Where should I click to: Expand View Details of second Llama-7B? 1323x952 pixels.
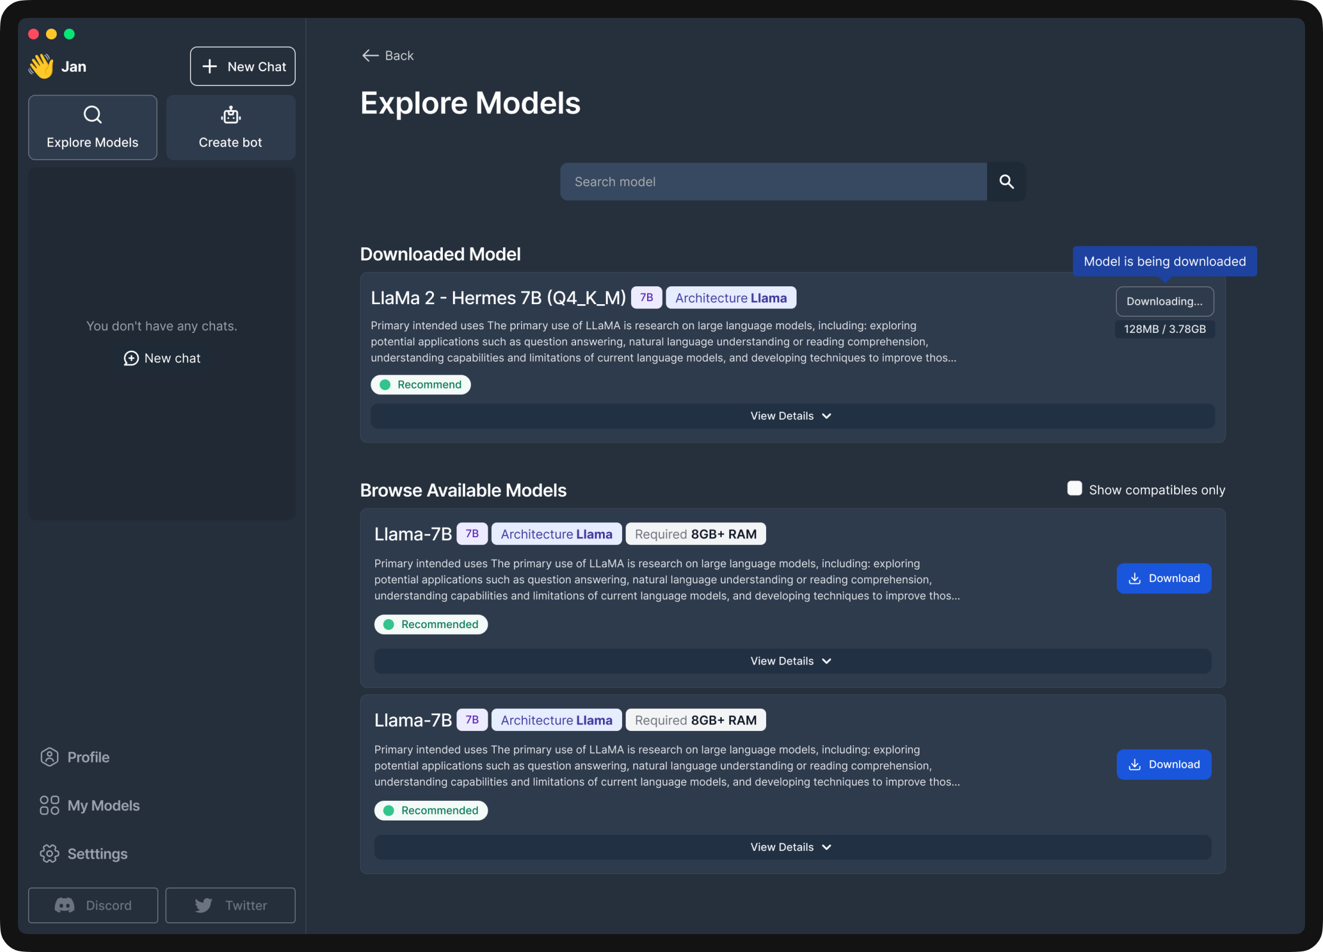(x=791, y=847)
